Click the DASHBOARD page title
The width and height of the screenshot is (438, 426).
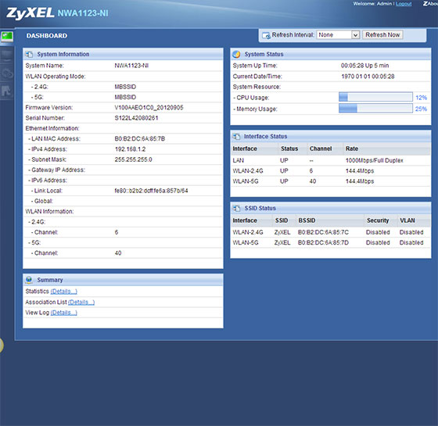click(x=47, y=36)
